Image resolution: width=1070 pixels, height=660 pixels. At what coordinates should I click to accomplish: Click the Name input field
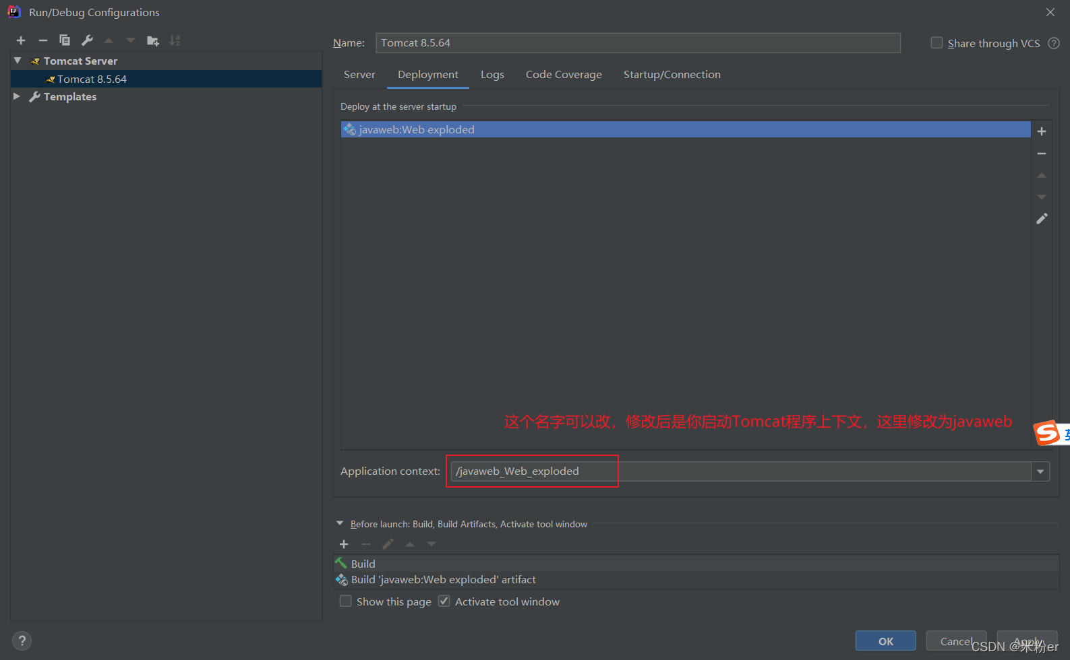click(x=638, y=43)
